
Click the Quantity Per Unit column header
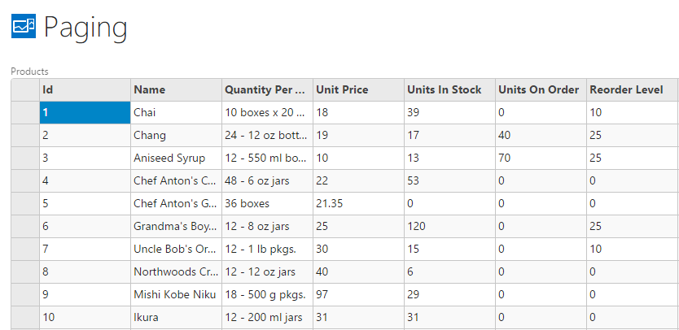[x=267, y=89]
